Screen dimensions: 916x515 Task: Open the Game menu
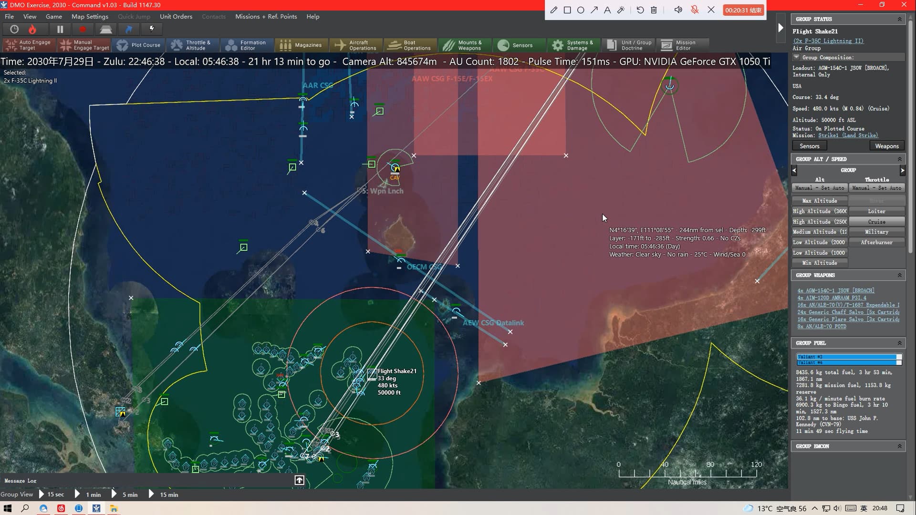pyautogui.click(x=54, y=16)
